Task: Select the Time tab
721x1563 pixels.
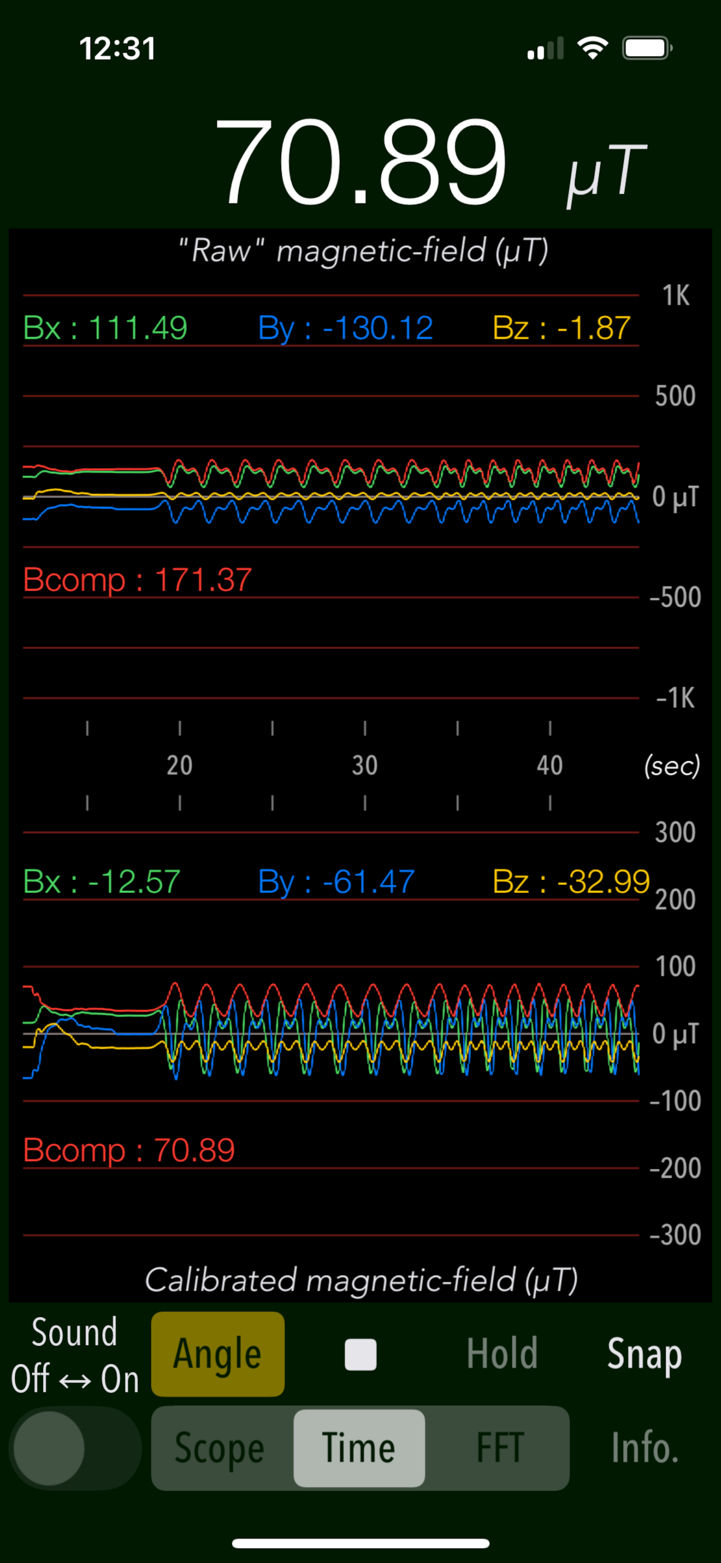Action: (359, 1448)
